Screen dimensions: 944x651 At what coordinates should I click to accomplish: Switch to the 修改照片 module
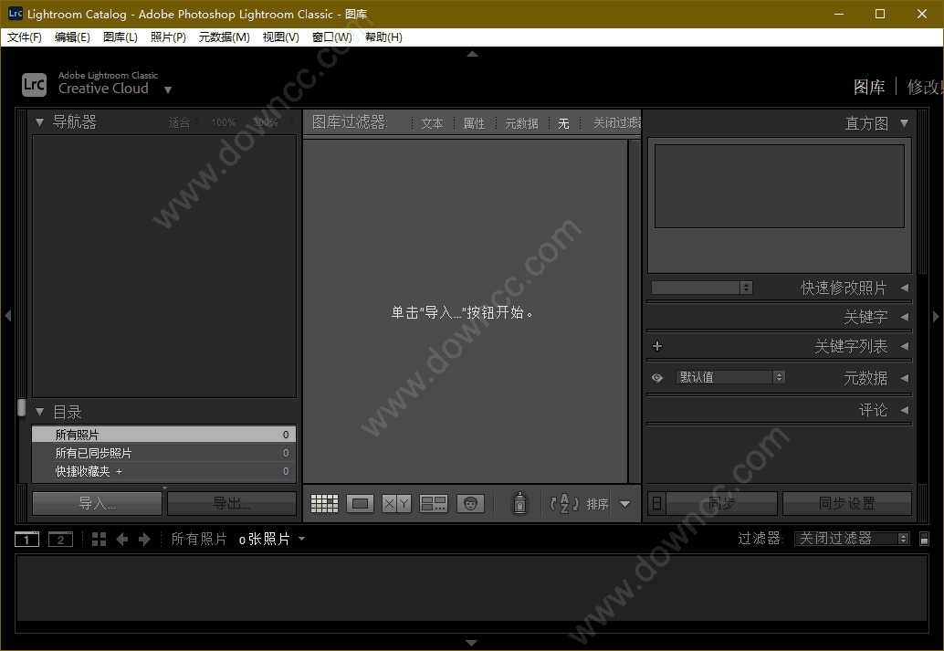coord(925,87)
